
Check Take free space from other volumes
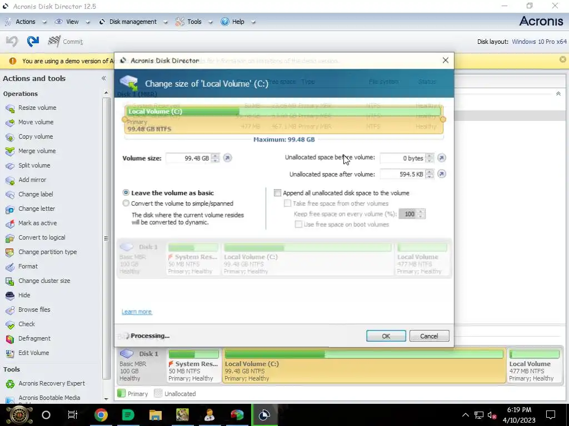(x=287, y=203)
